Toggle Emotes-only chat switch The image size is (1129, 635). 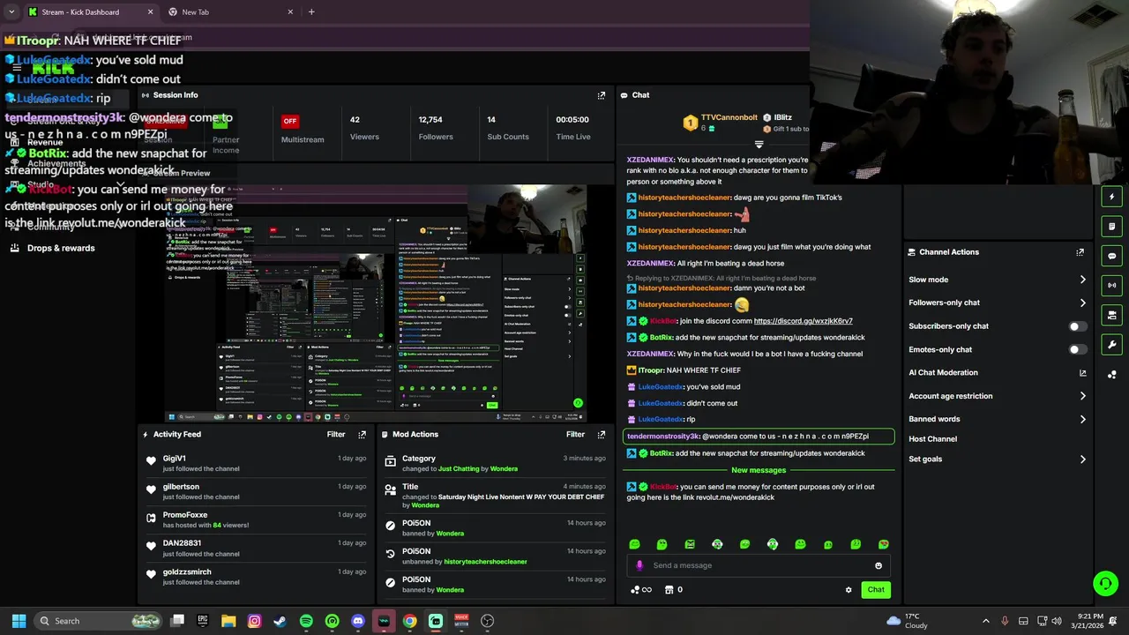(x=1077, y=349)
